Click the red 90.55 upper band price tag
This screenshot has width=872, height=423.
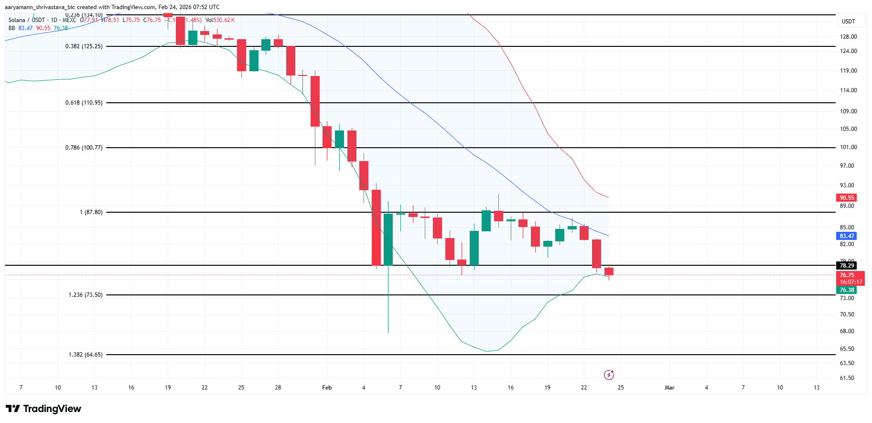tap(847, 198)
